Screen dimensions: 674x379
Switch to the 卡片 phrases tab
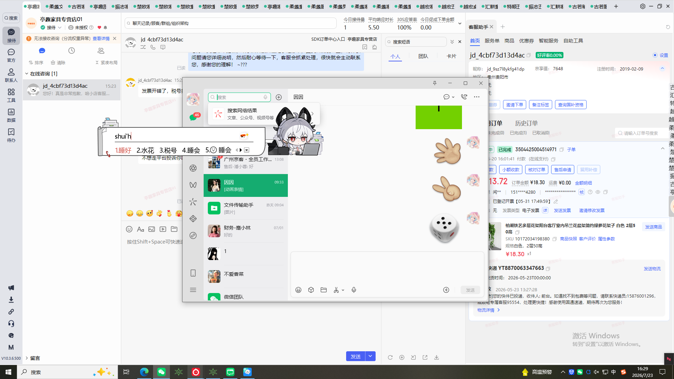(x=451, y=56)
